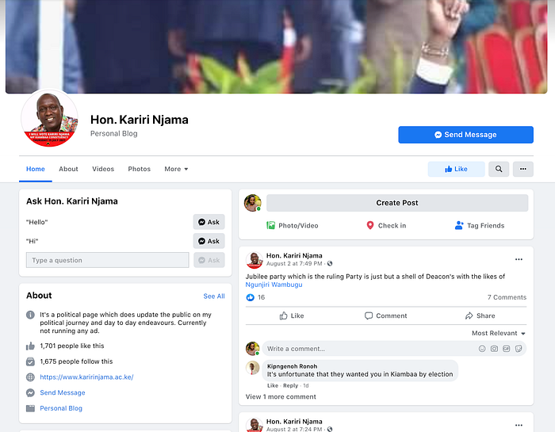Open the three-dot page options button
555x432 pixels.
click(x=522, y=169)
